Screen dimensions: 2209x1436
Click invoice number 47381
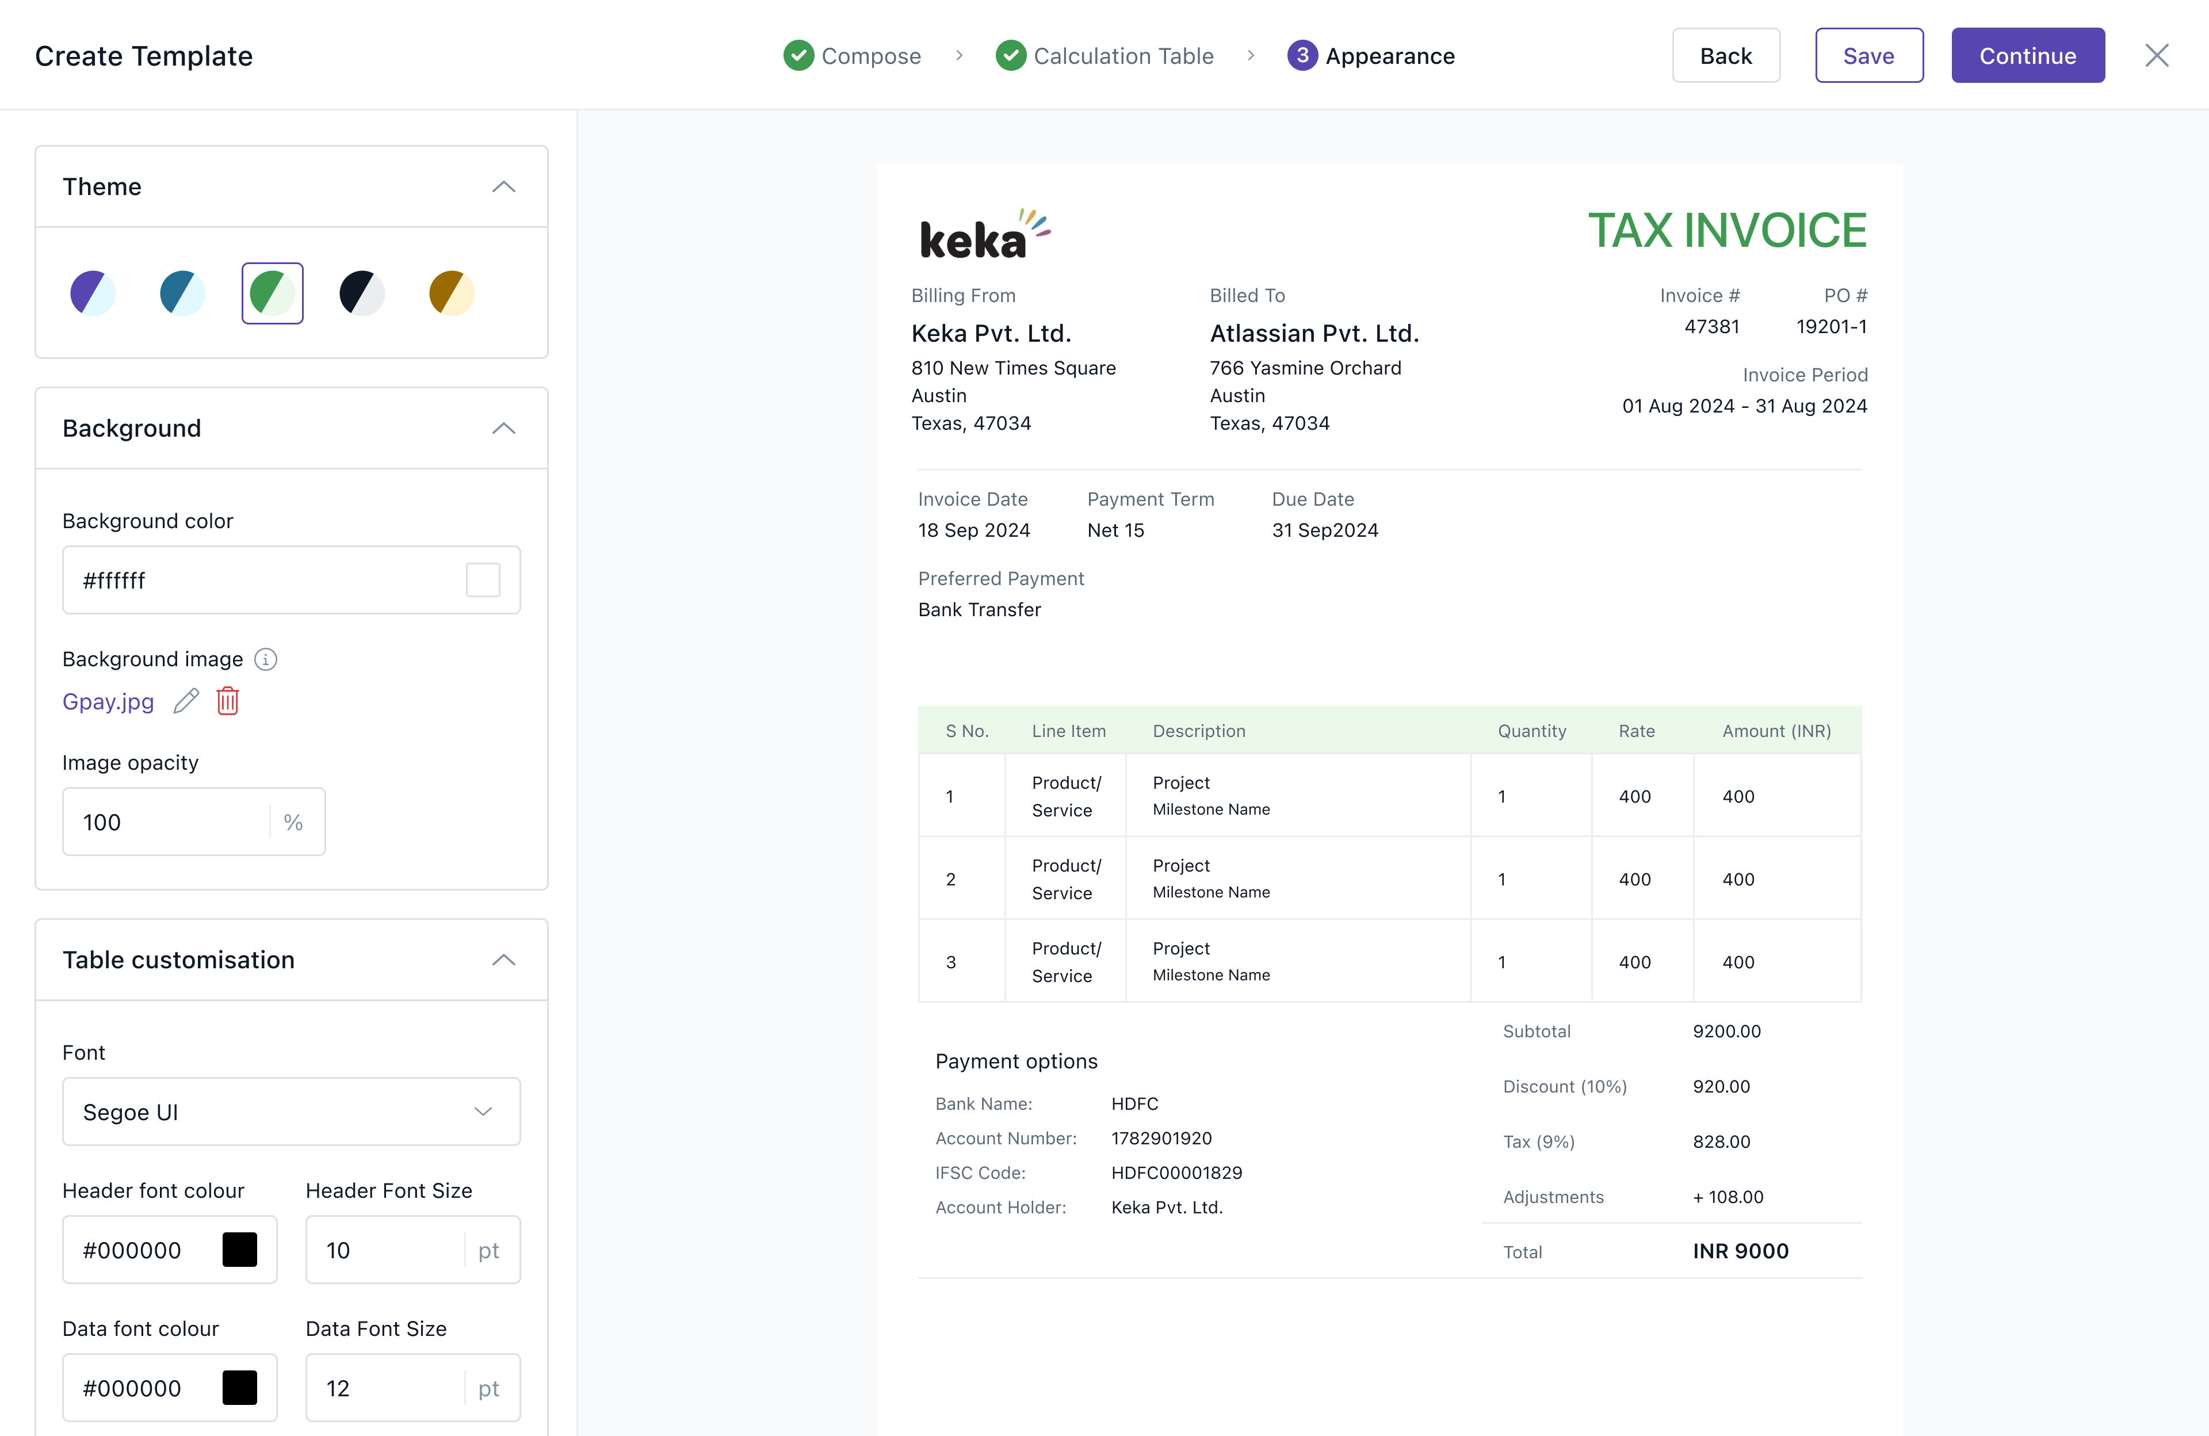coord(1711,327)
